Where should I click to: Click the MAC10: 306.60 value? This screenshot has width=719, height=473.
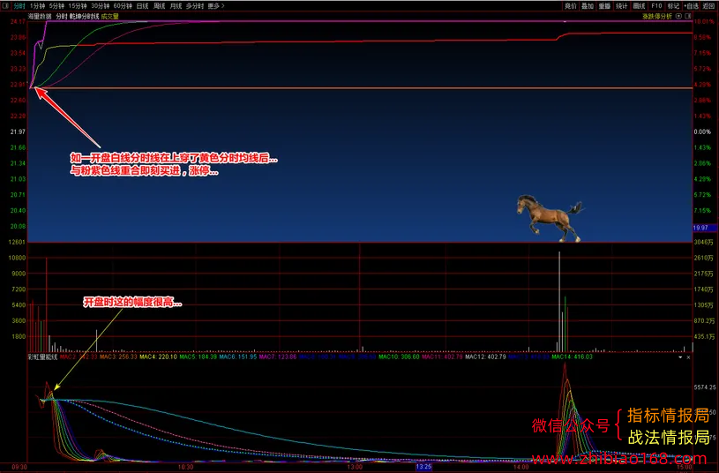tap(399, 357)
